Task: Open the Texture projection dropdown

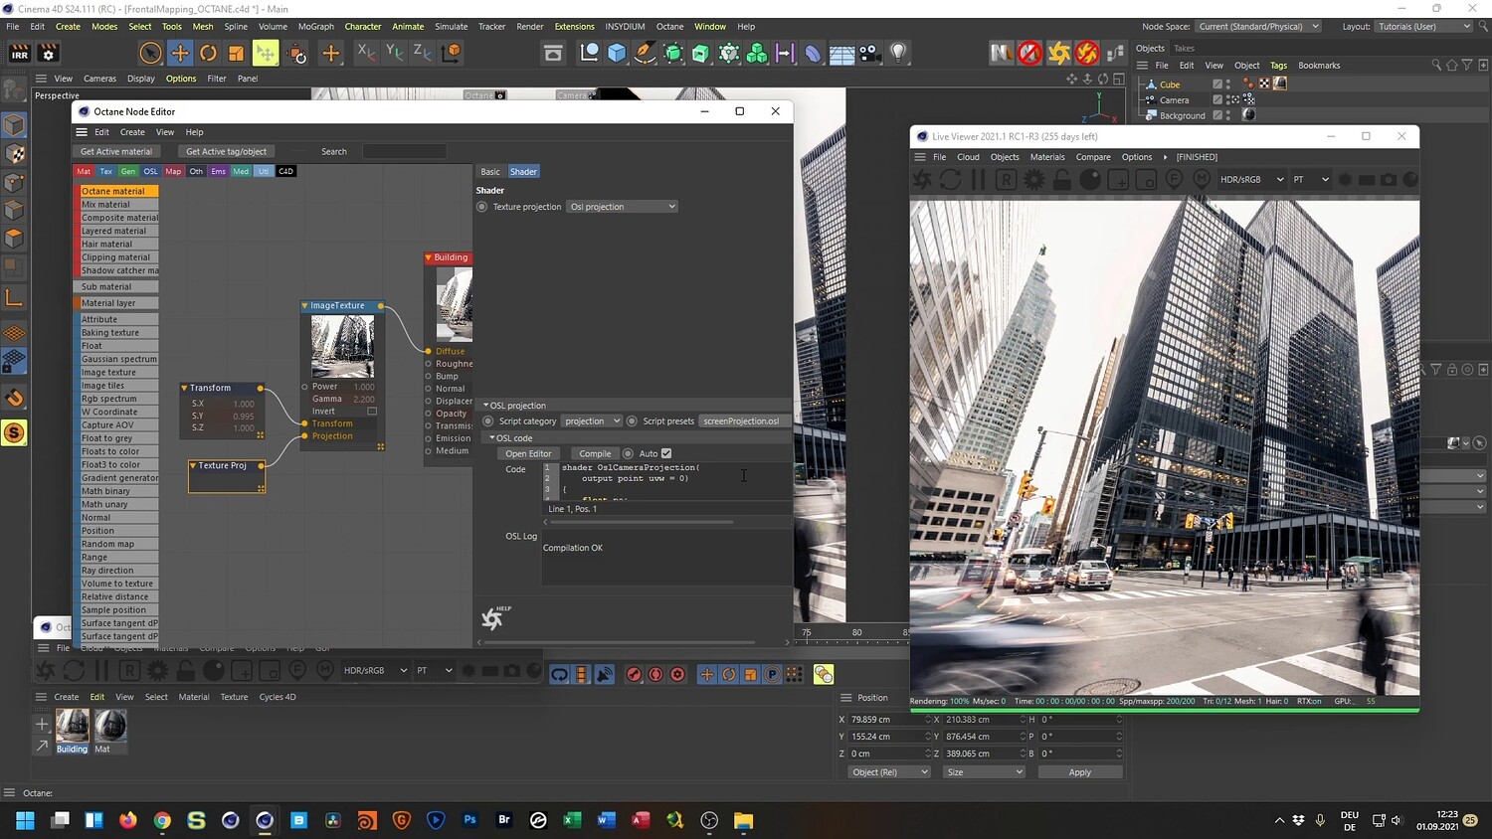Action: tap(623, 207)
